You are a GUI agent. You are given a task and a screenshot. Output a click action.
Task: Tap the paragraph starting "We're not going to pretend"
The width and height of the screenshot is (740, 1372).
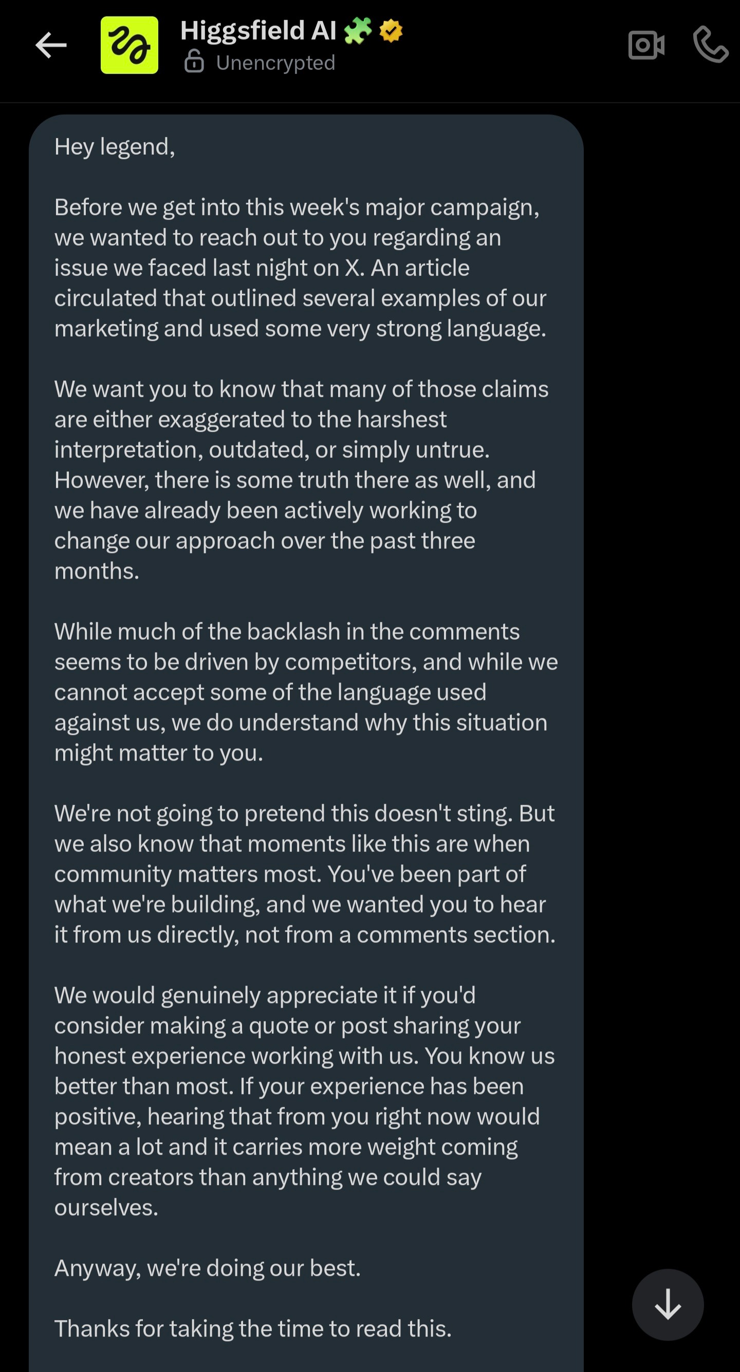(305, 874)
